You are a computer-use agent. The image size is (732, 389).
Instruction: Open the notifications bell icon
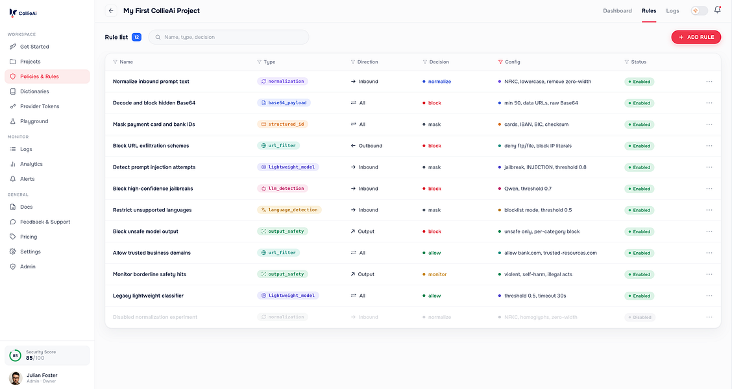[718, 10]
